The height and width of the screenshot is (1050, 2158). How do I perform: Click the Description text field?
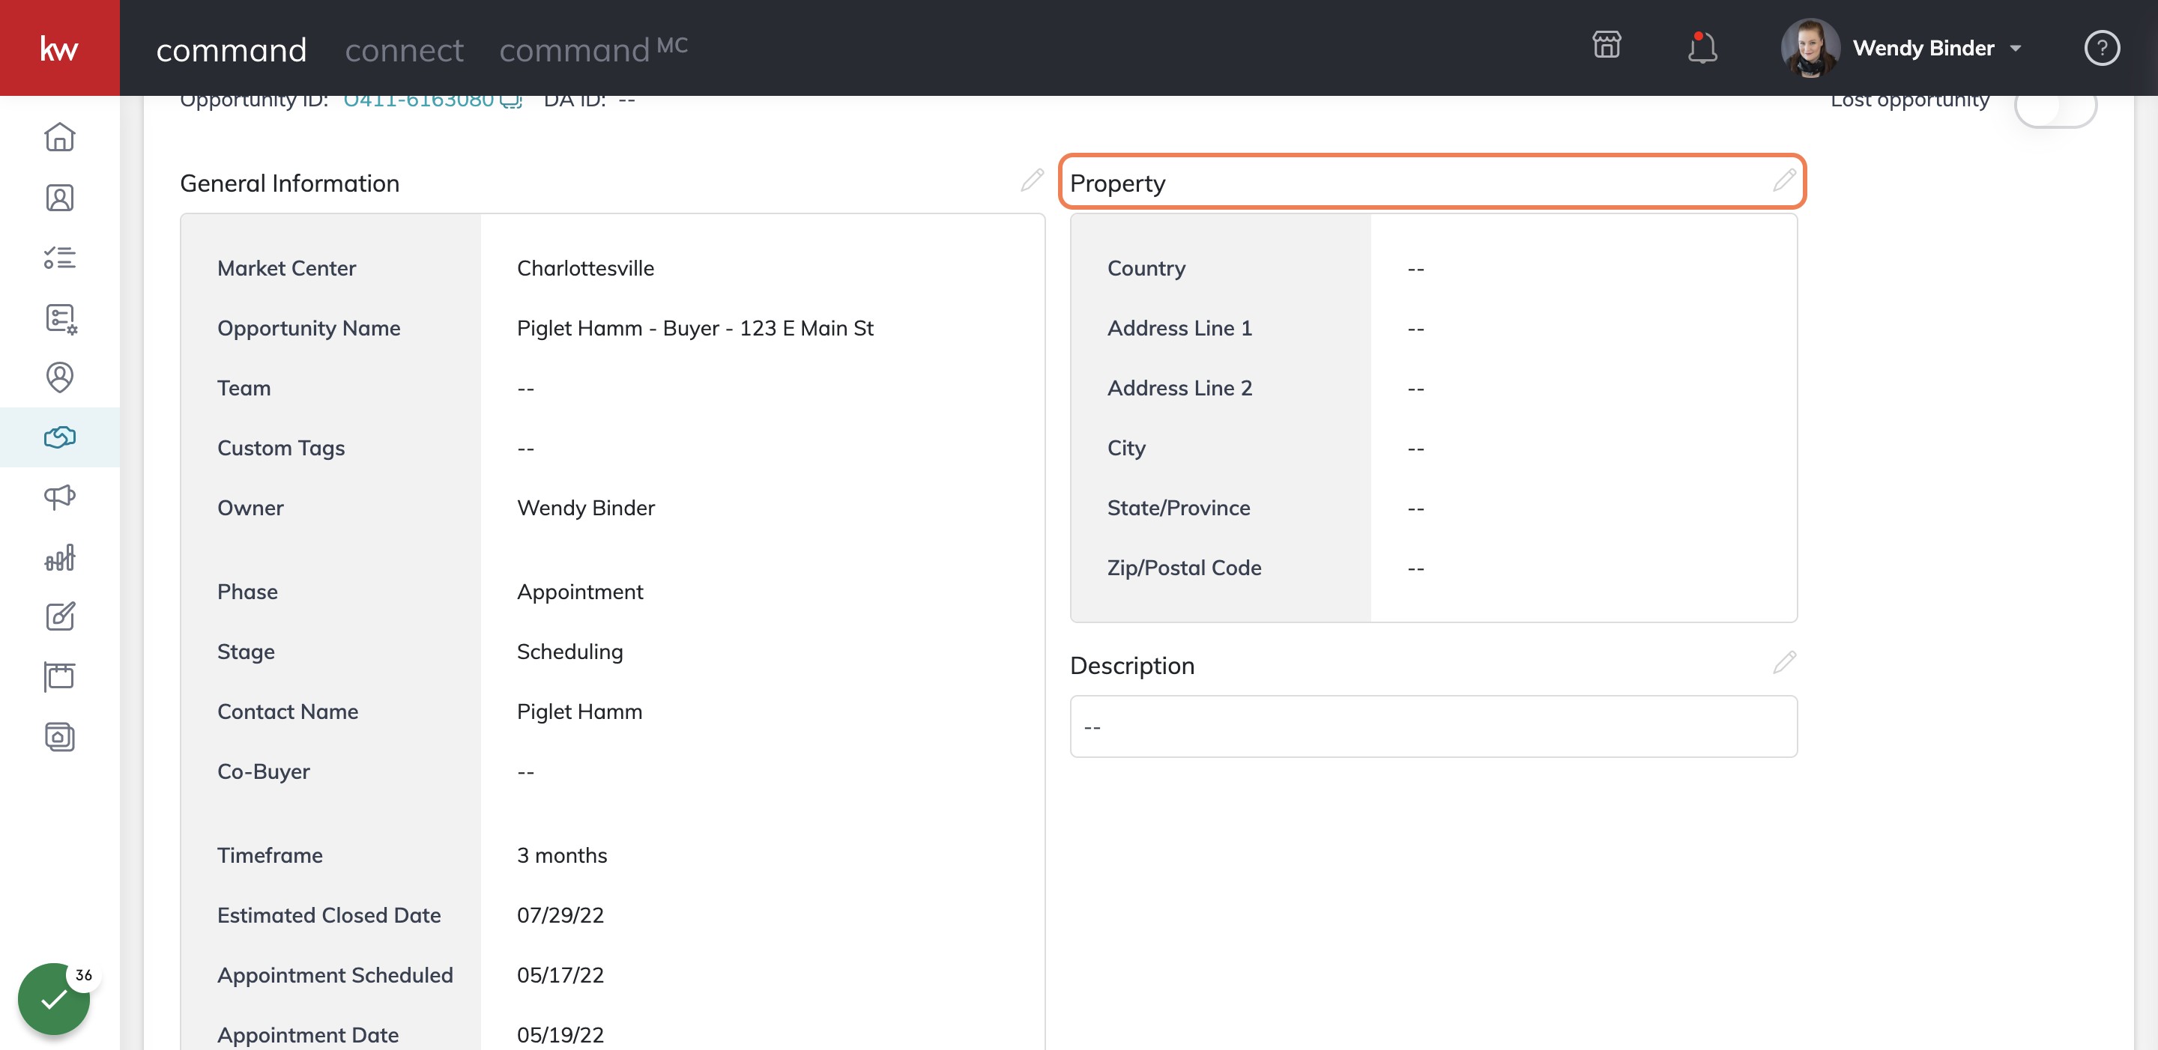(1433, 726)
